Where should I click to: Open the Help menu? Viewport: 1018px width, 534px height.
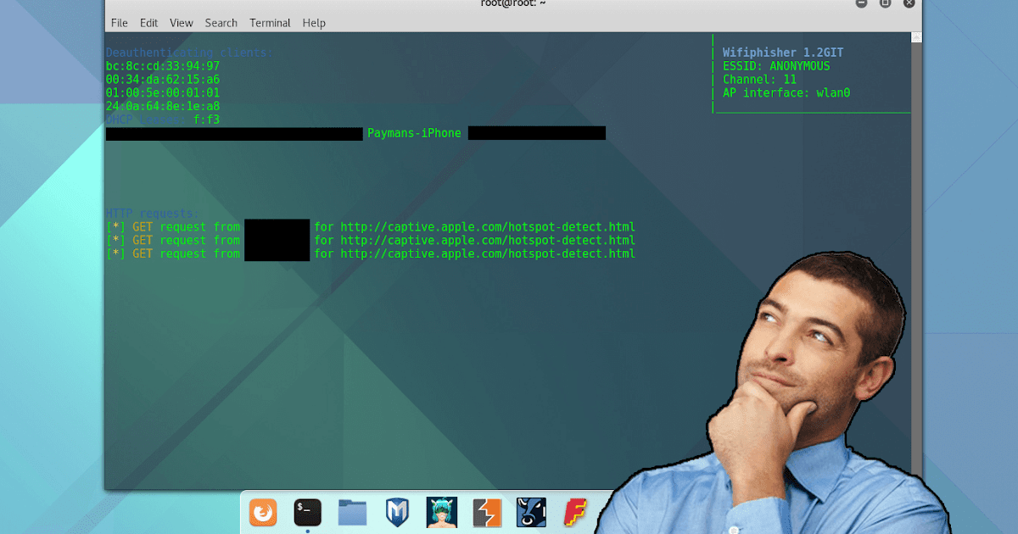point(315,23)
